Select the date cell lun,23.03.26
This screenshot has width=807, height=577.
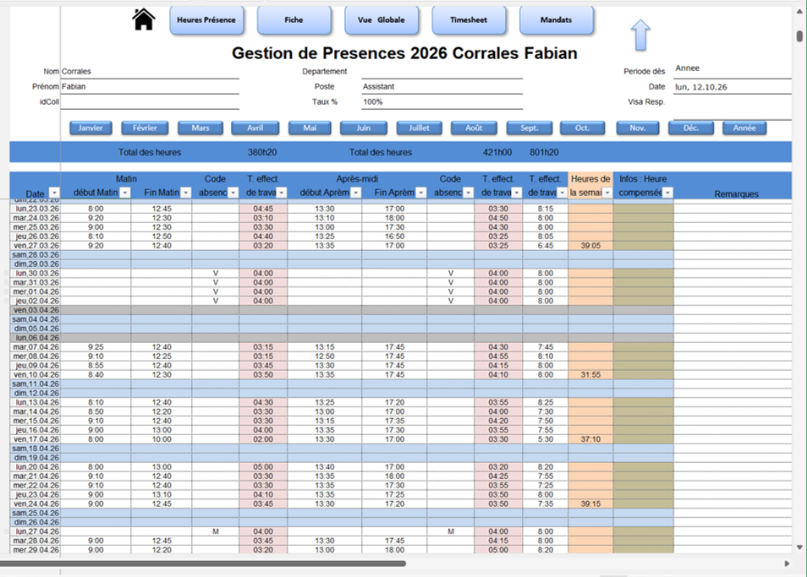(35, 209)
